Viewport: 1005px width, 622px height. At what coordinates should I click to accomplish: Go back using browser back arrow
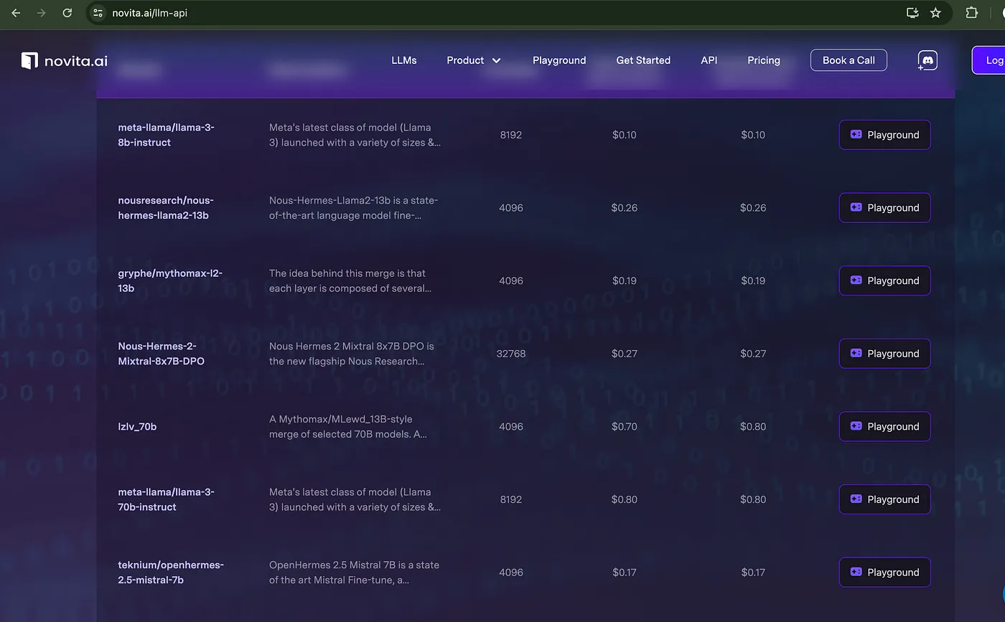[16, 12]
